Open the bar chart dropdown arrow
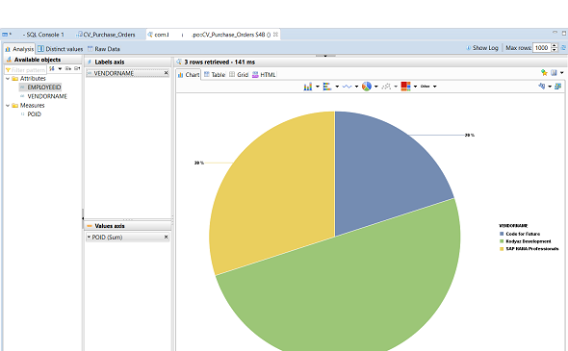 click(x=318, y=87)
